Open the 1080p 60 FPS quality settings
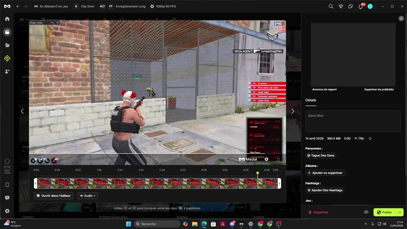The height and width of the screenshot is (229, 407). click(x=163, y=6)
